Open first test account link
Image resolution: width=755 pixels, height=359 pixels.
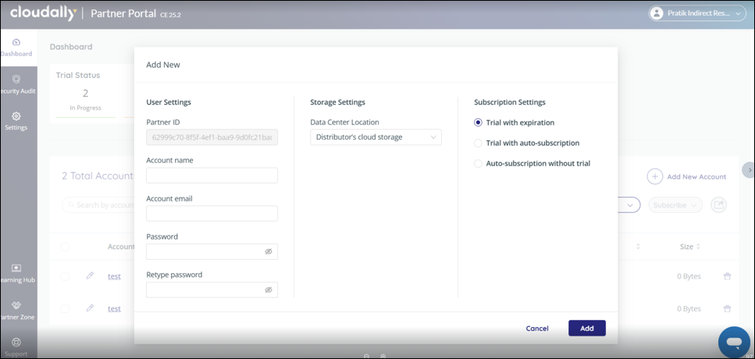tap(114, 276)
